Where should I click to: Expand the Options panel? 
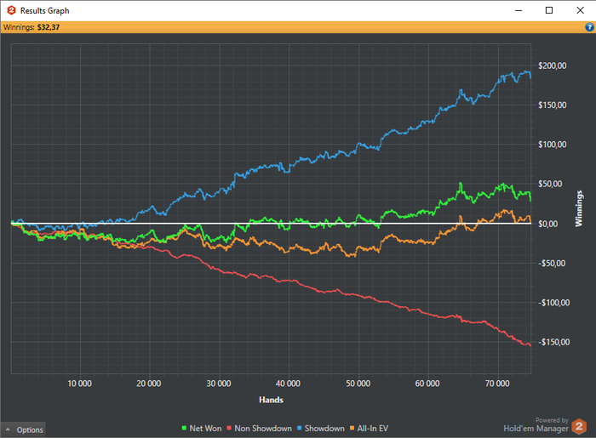coord(24,429)
